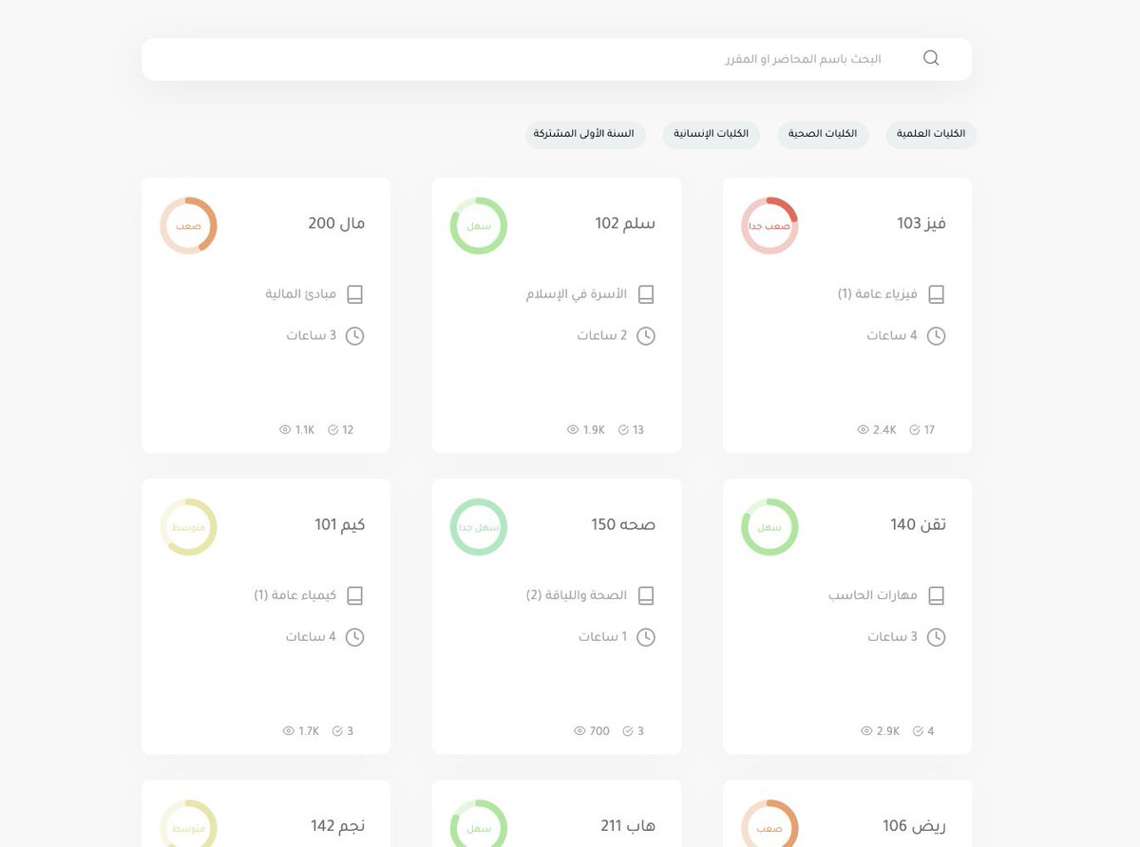1140x847 pixels.
Task: Click the eye views icon next to 2.9K
Action: 866,731
